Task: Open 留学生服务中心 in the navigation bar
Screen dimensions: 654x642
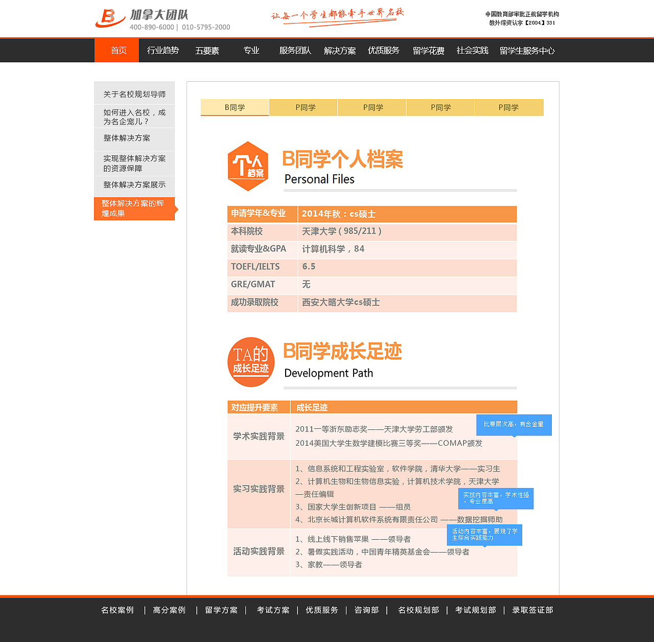Action: point(527,51)
